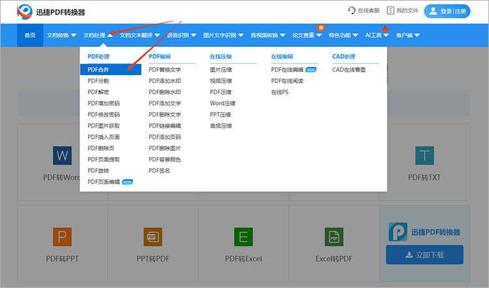Click the PPT转PDF icon
This screenshot has height=288, width=489.
point(153,237)
